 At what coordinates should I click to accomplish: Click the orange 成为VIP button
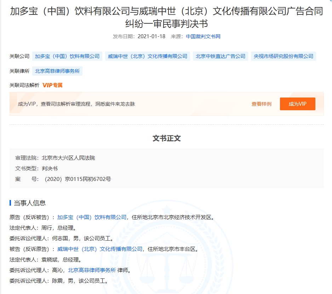coord(297,104)
